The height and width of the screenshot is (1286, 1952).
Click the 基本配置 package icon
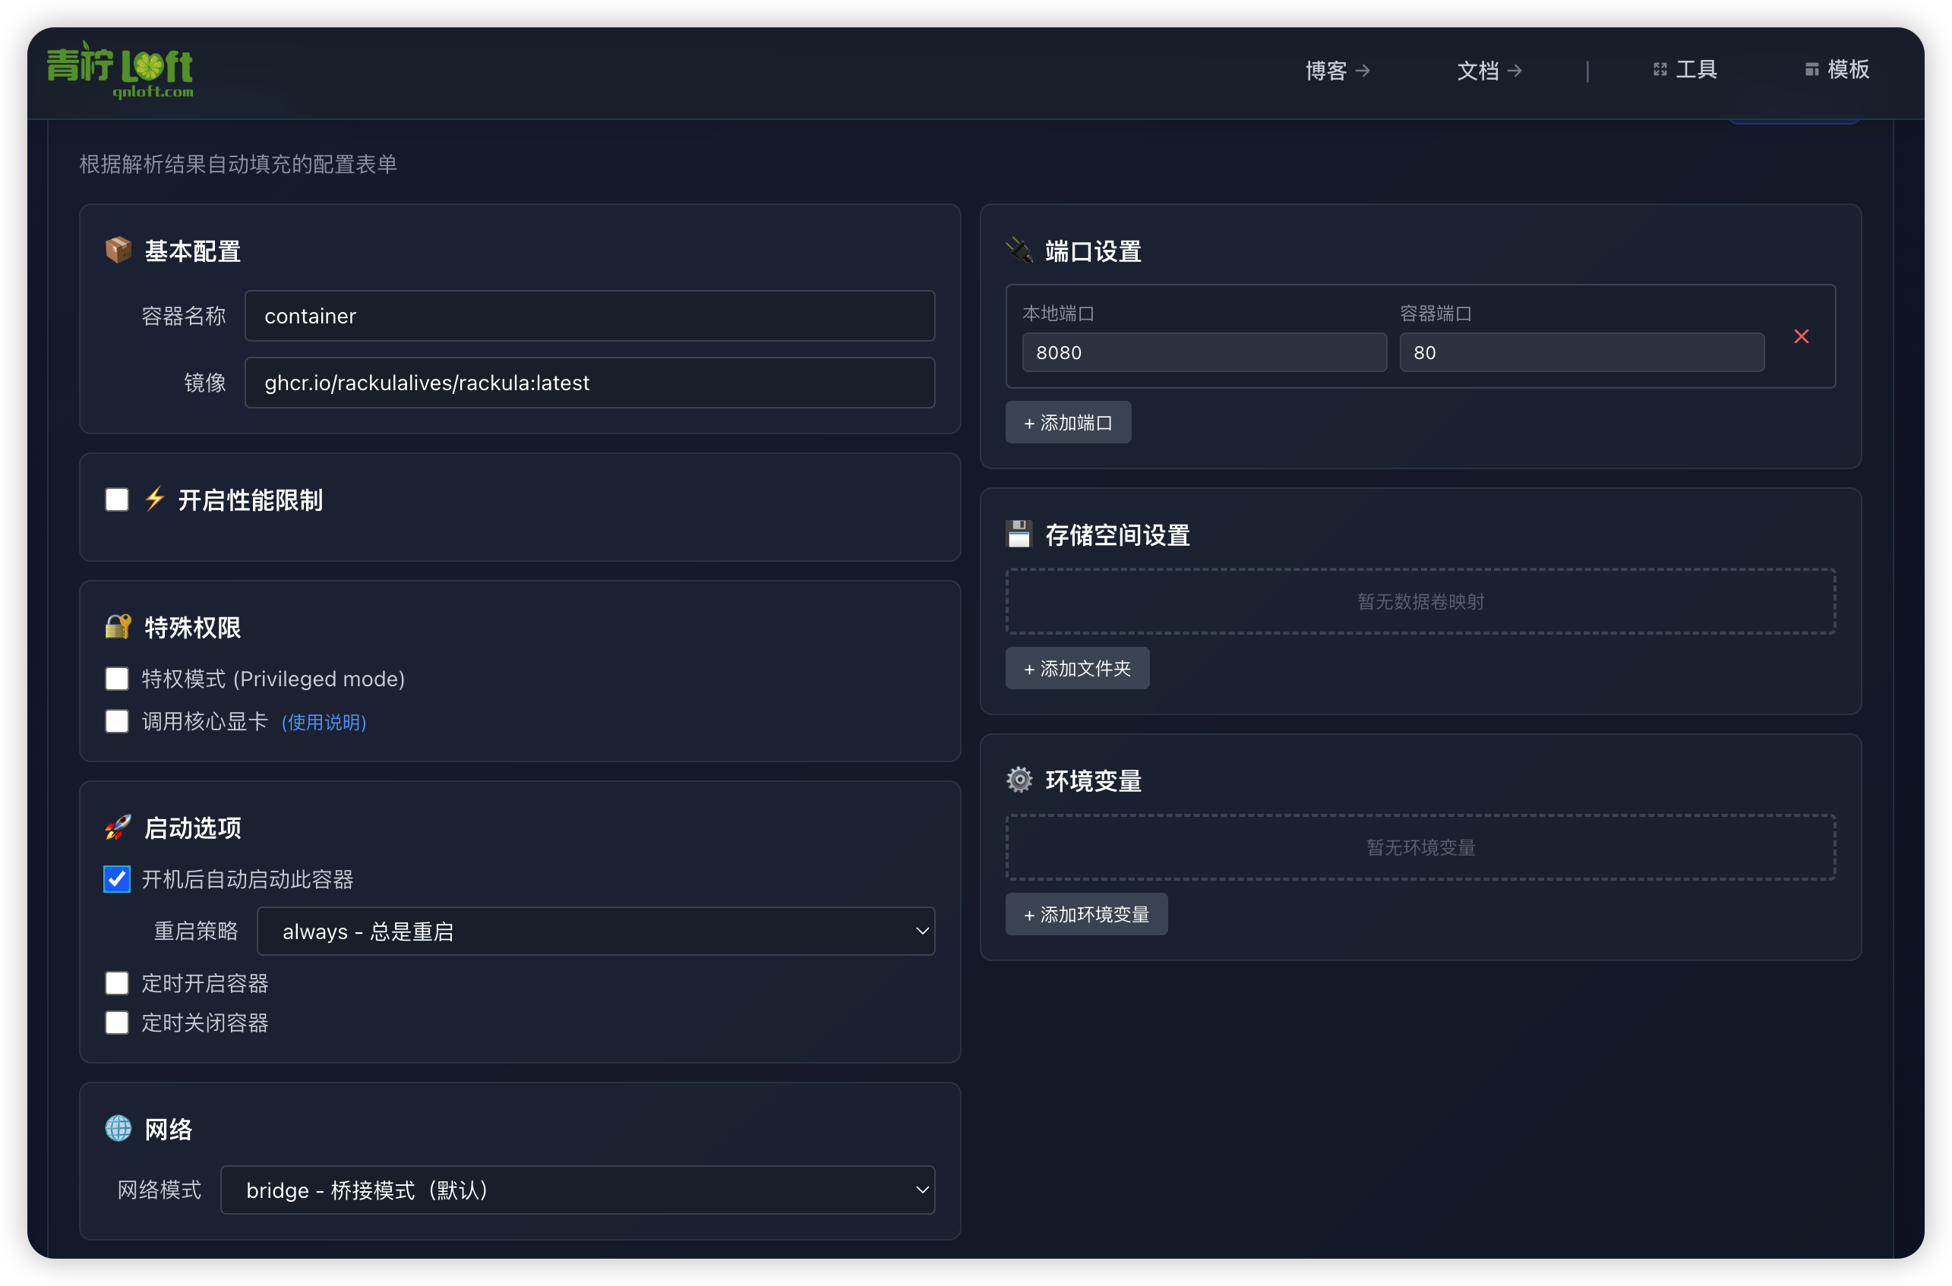[118, 251]
